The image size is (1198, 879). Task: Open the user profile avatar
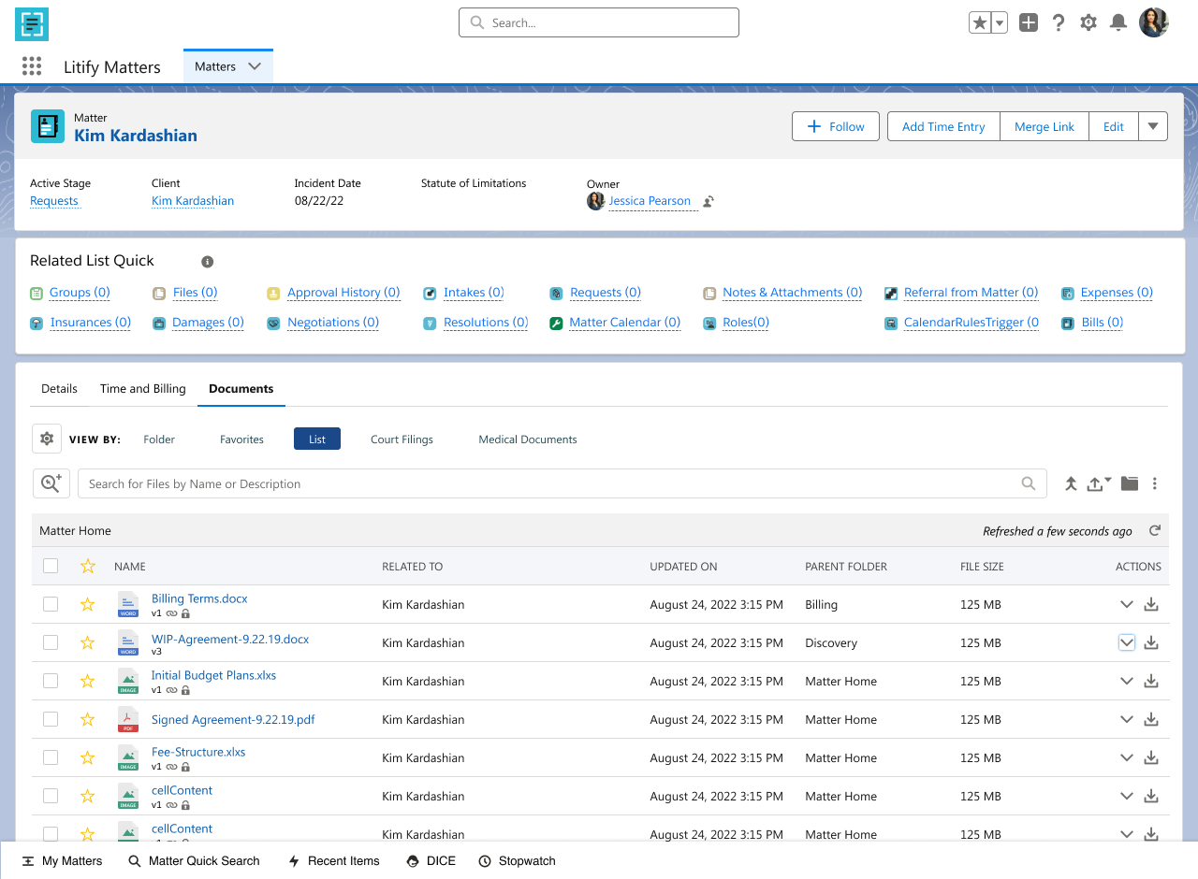click(x=1154, y=22)
